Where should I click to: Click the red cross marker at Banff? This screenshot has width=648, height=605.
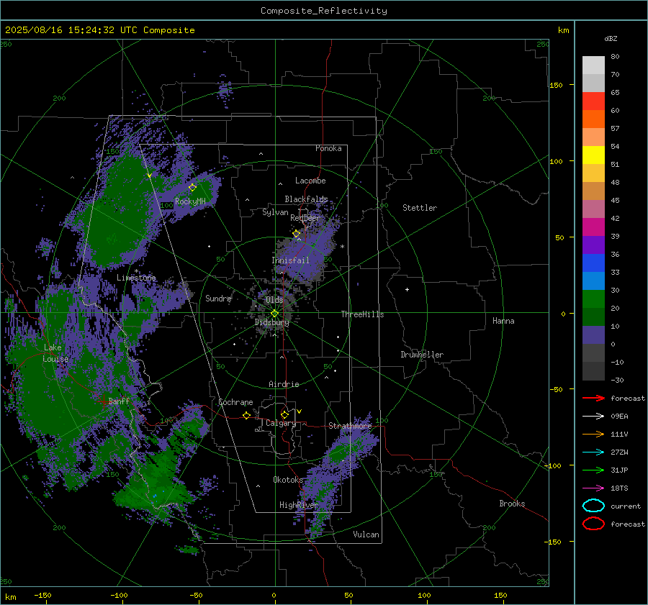tap(103, 401)
